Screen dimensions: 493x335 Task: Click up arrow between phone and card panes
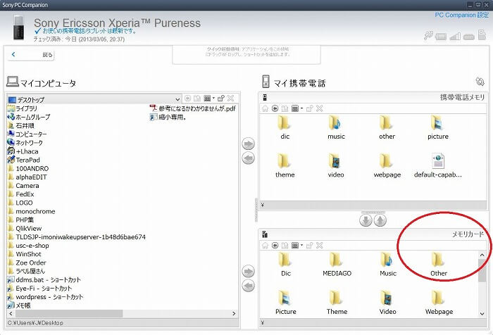pyautogui.click(x=380, y=220)
